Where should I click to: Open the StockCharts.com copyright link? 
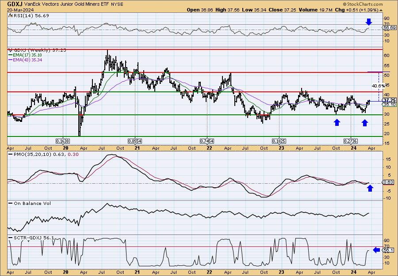[363, 4]
